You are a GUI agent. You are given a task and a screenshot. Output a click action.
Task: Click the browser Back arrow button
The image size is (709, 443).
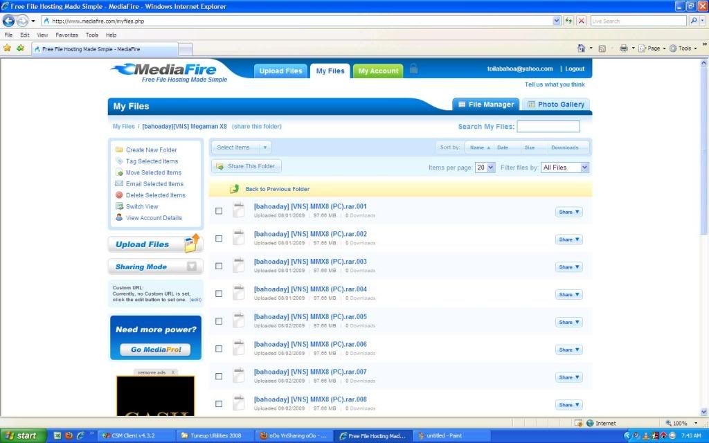(8, 21)
